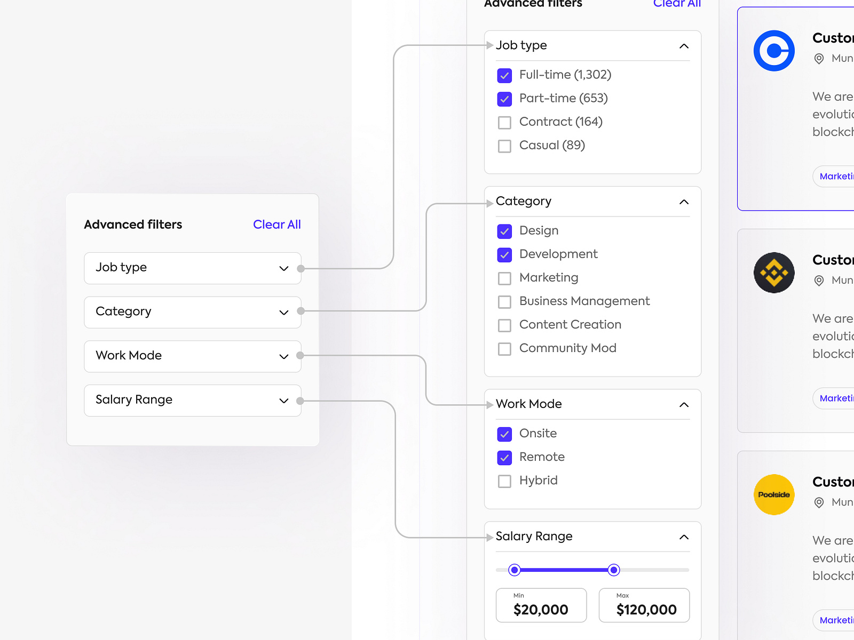Check the Content Creation checkbox
This screenshot has height=640, width=854.
pyautogui.click(x=504, y=325)
